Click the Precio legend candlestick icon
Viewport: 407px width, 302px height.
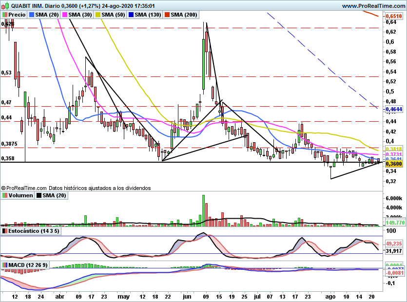[5, 15]
